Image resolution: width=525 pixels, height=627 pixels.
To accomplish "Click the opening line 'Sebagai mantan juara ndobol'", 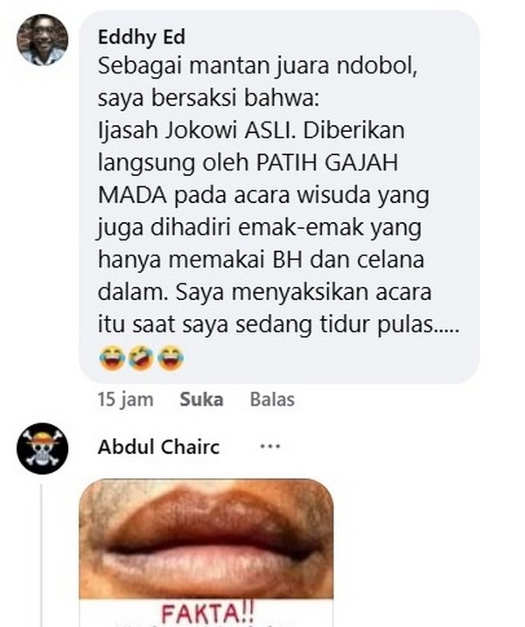I will click(258, 66).
